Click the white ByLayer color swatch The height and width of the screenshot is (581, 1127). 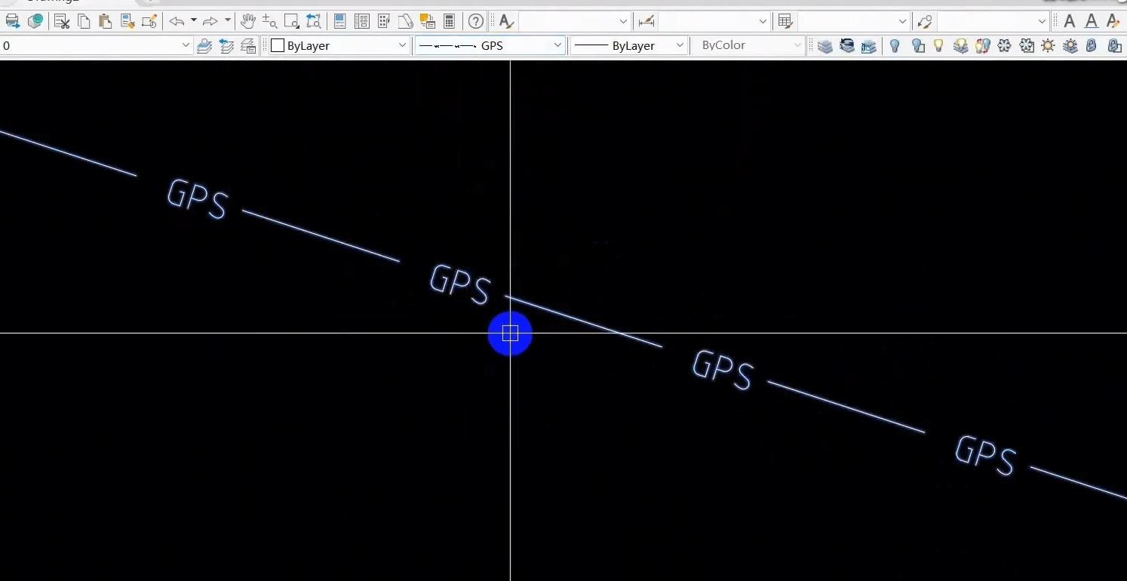click(x=278, y=45)
